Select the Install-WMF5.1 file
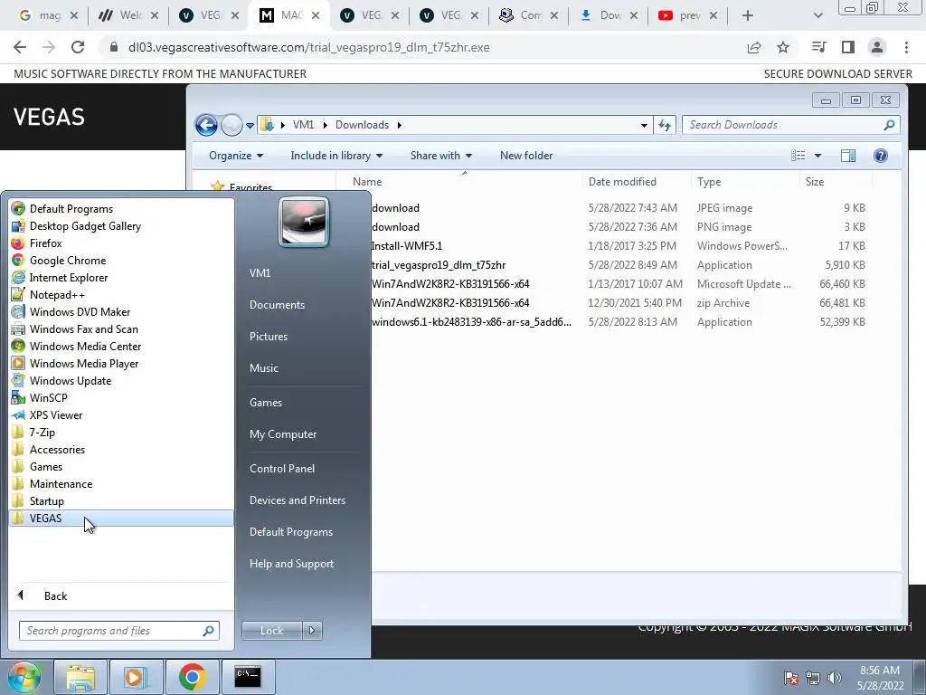This screenshot has width=926, height=695. pos(406,246)
